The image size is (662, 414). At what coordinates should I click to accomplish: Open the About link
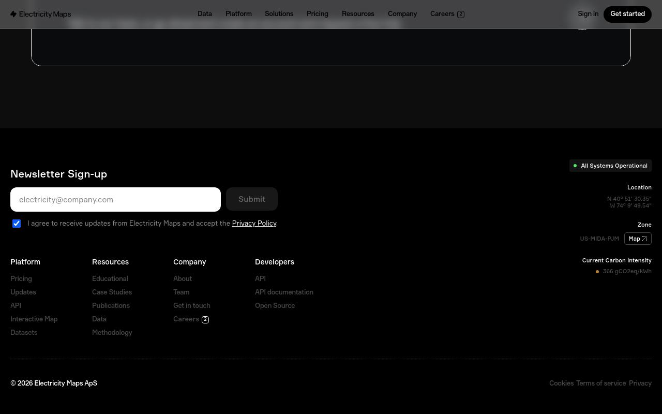coord(183,278)
